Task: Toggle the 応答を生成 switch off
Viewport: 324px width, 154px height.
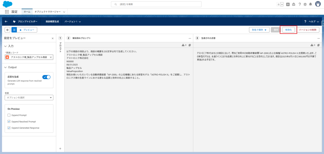Action: pos(46,77)
